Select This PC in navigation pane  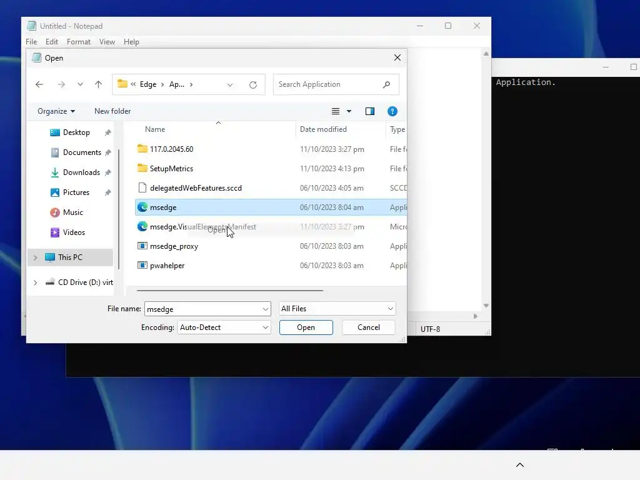tap(70, 257)
